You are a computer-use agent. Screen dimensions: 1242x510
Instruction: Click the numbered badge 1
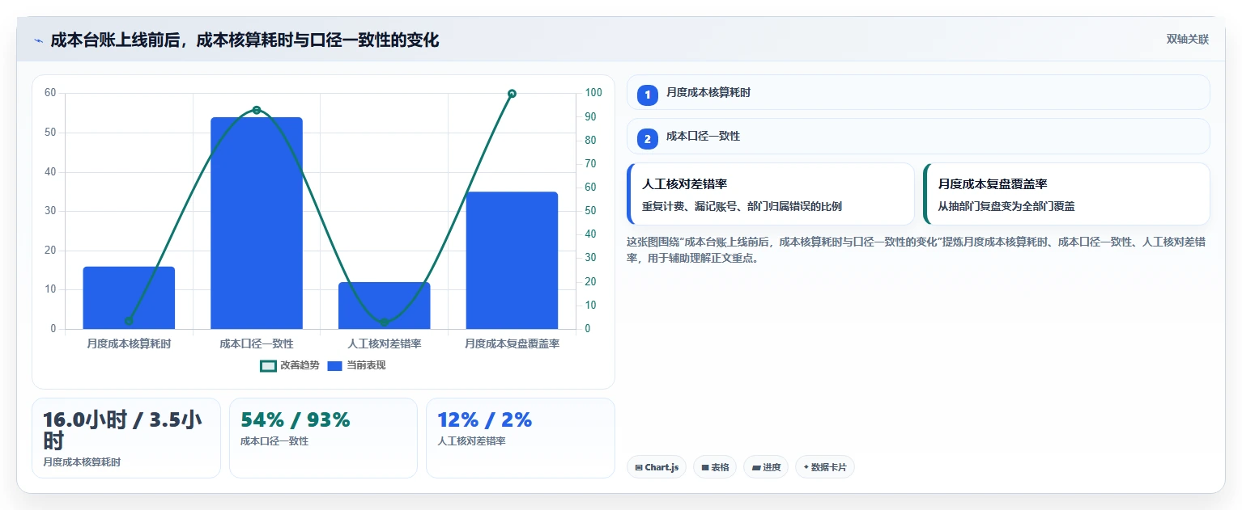tap(648, 95)
